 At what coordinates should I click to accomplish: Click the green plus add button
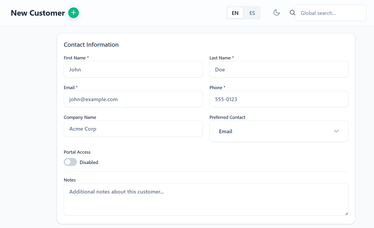coord(74,13)
